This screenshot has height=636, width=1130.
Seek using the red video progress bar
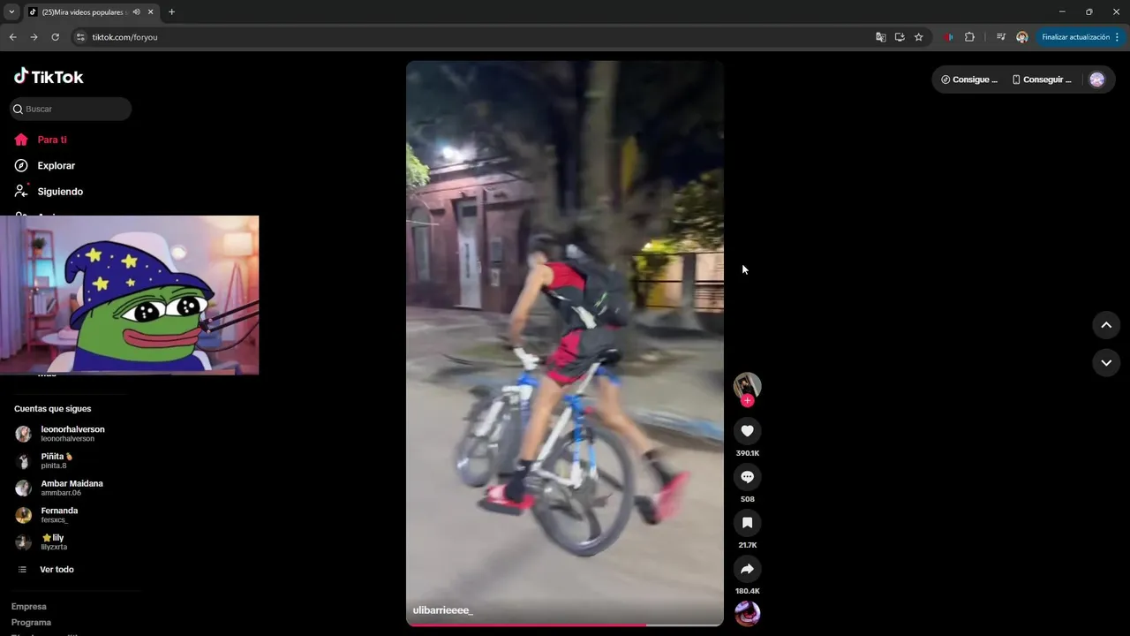coord(565,624)
